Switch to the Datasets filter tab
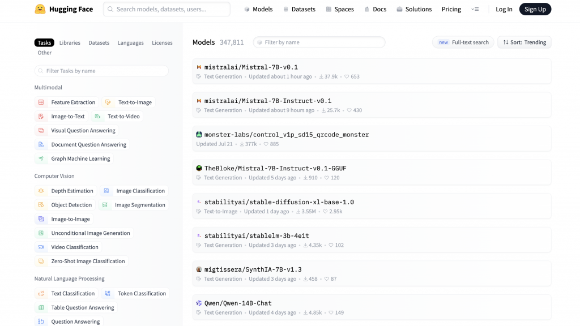580x326 pixels. click(99, 42)
